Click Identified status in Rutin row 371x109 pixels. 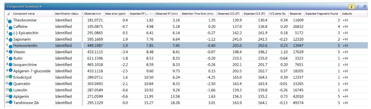[63, 58]
